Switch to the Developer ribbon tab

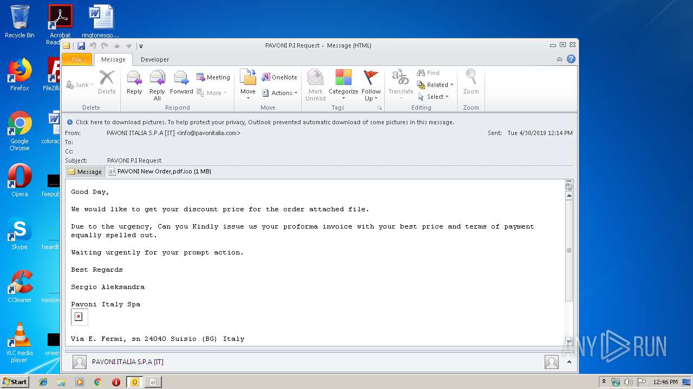pyautogui.click(x=155, y=59)
